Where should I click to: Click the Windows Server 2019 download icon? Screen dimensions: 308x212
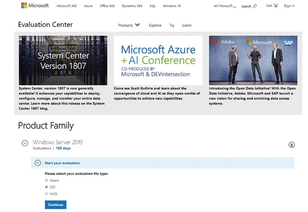291,145
